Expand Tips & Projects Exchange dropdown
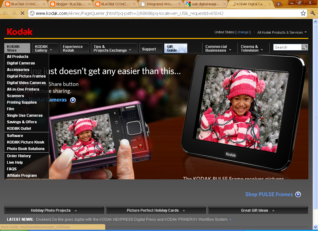318x231 pixels. coord(114,48)
